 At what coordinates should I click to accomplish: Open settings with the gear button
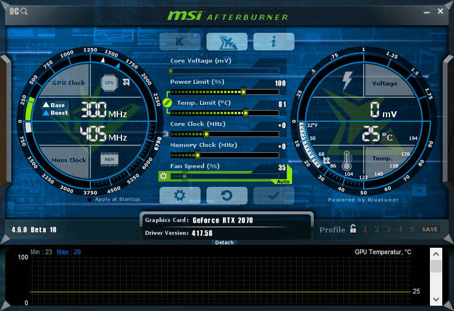(x=180, y=196)
